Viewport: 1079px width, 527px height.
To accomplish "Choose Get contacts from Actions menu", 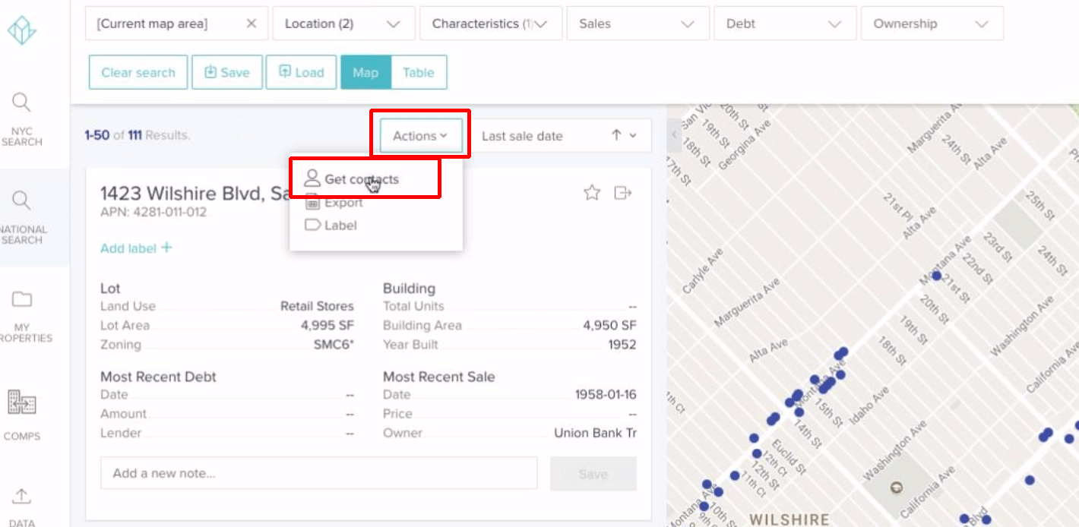I will [x=352, y=179].
